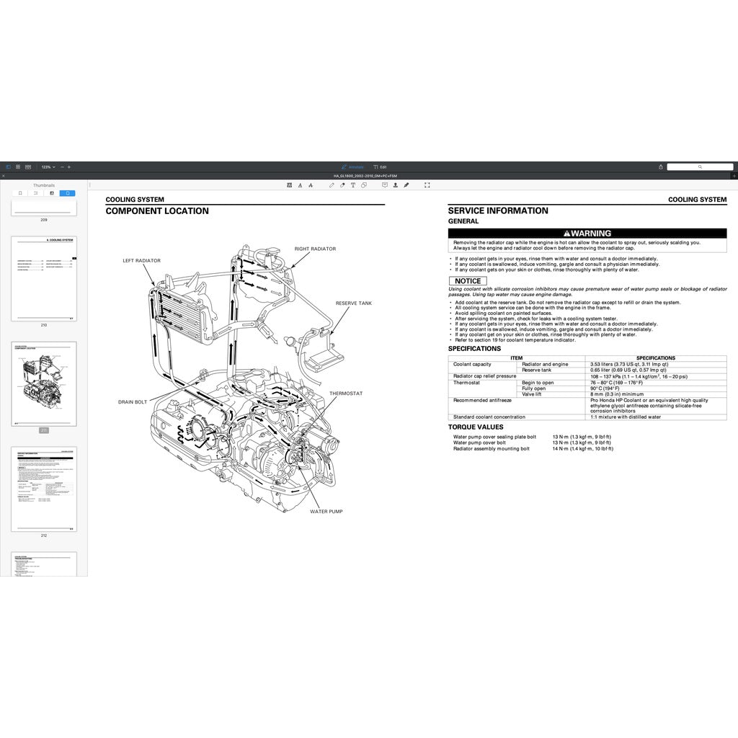Enter presentation fullscreen mode
This screenshot has width=738, height=738.
tap(427, 185)
